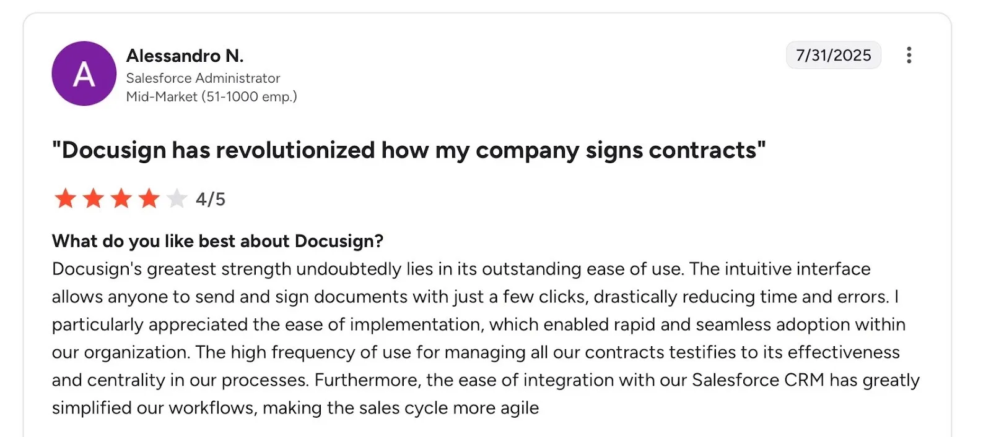Click the fifth gray empty star
The height and width of the screenshot is (437, 991).
coord(177,199)
